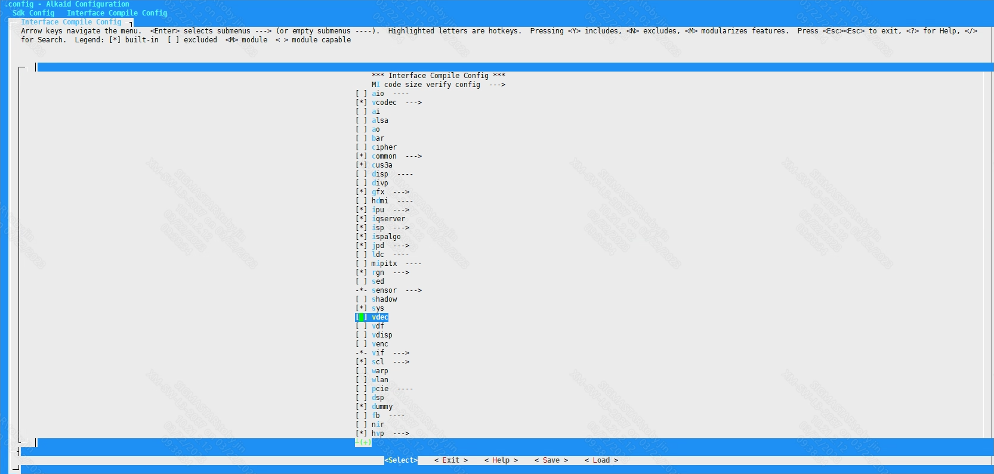This screenshot has height=474, width=994.
Task: Select the vdf entry
Action: tap(378, 326)
